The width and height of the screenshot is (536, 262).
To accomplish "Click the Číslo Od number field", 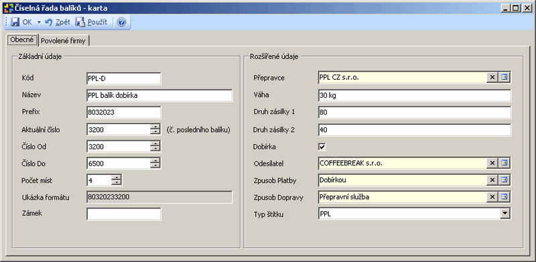I will (119, 147).
